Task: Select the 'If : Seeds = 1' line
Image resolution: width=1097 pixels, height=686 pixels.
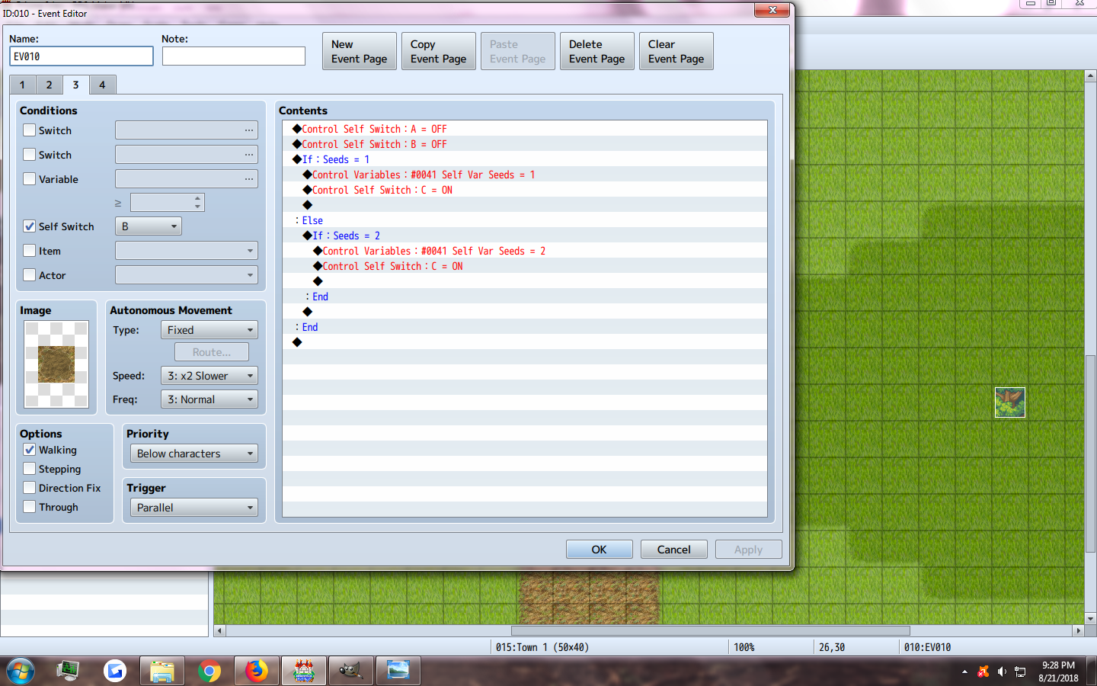Action: 525,159
